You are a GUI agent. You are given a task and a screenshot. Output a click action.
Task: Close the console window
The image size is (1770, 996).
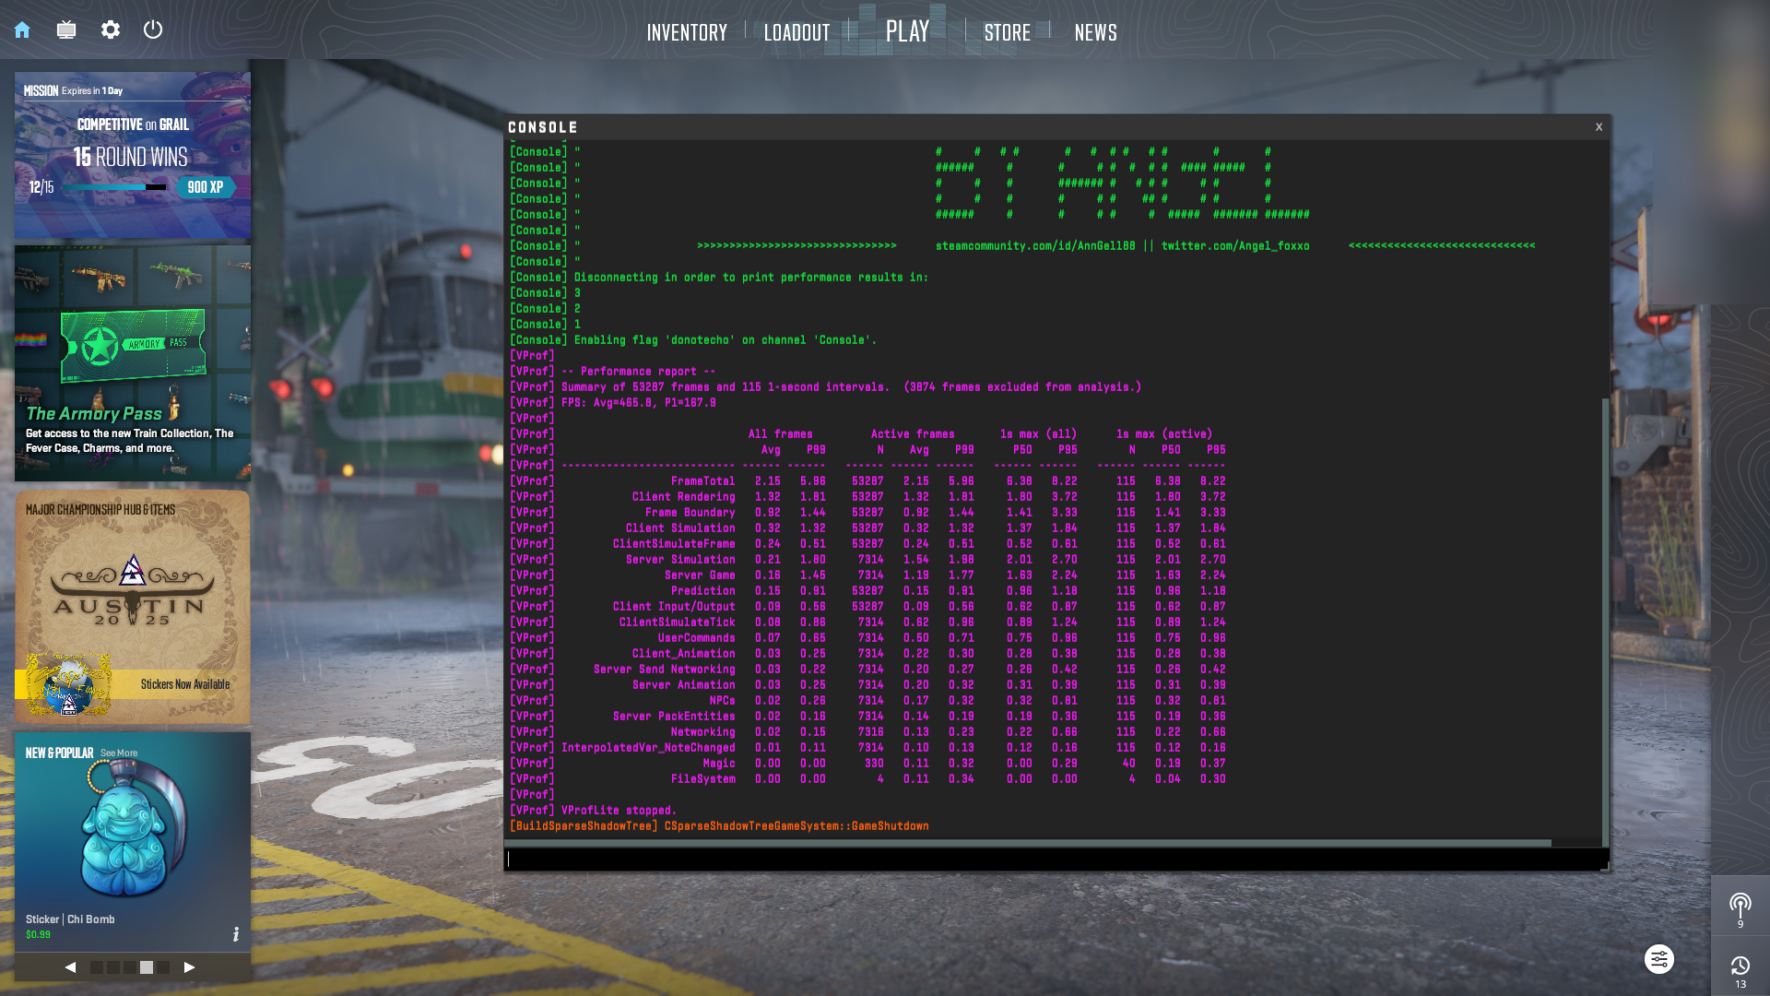point(1599,127)
